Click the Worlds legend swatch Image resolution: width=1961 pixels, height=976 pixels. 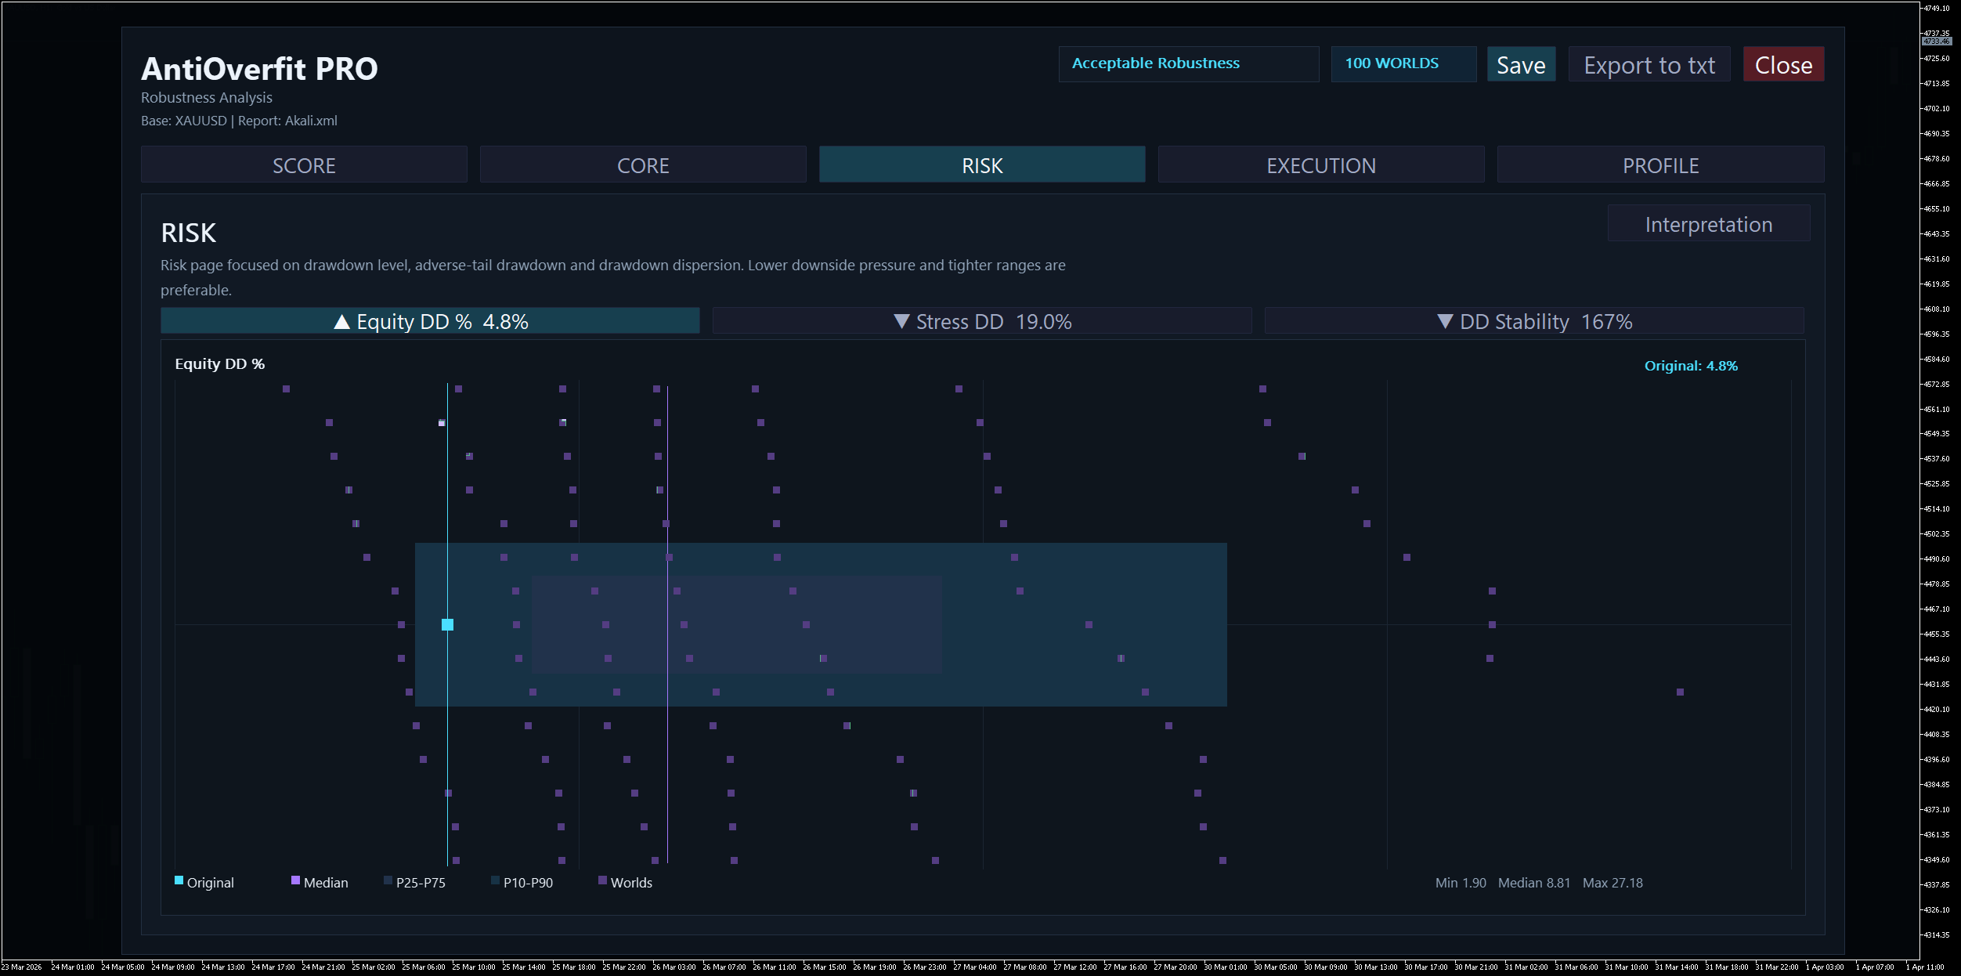coord(602,880)
